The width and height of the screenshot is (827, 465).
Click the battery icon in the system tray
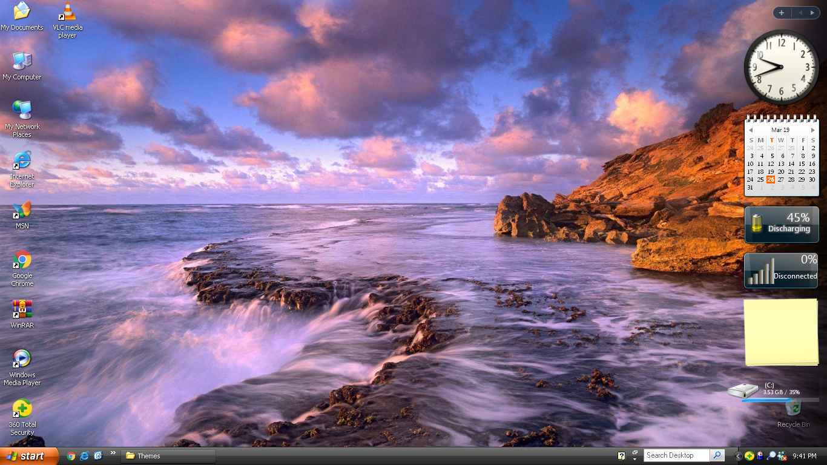[x=760, y=456]
